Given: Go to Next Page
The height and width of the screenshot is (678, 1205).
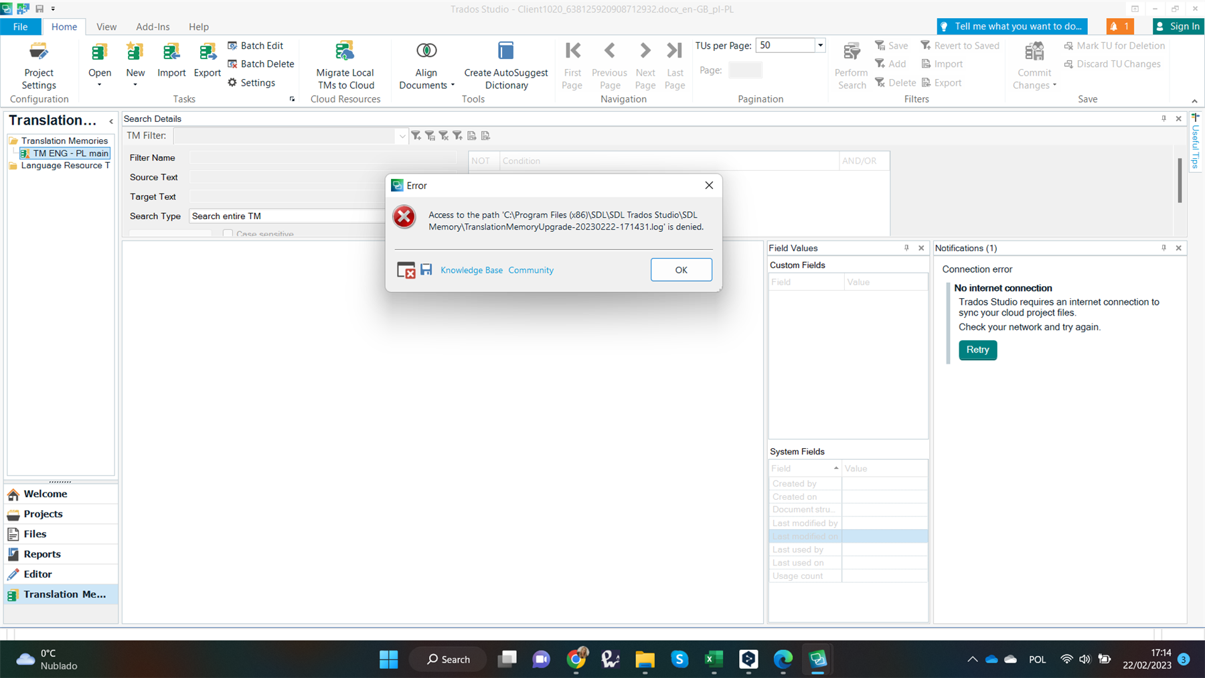Looking at the screenshot, I should coord(645,66).
